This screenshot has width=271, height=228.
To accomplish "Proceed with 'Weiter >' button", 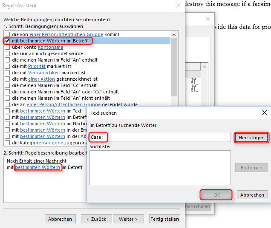I will 128,219.
